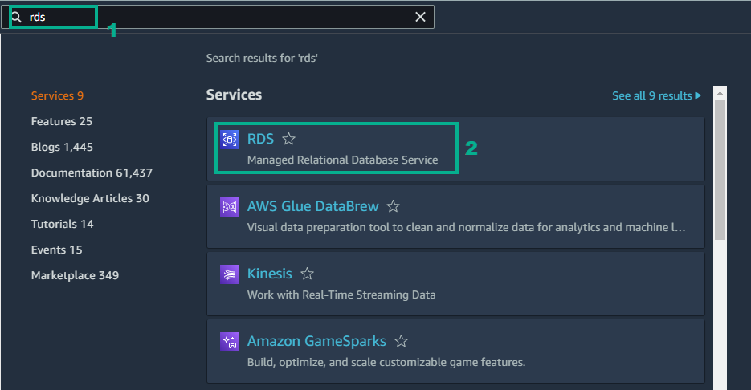
Task: Open the RDS service icon
Action: pos(230,140)
